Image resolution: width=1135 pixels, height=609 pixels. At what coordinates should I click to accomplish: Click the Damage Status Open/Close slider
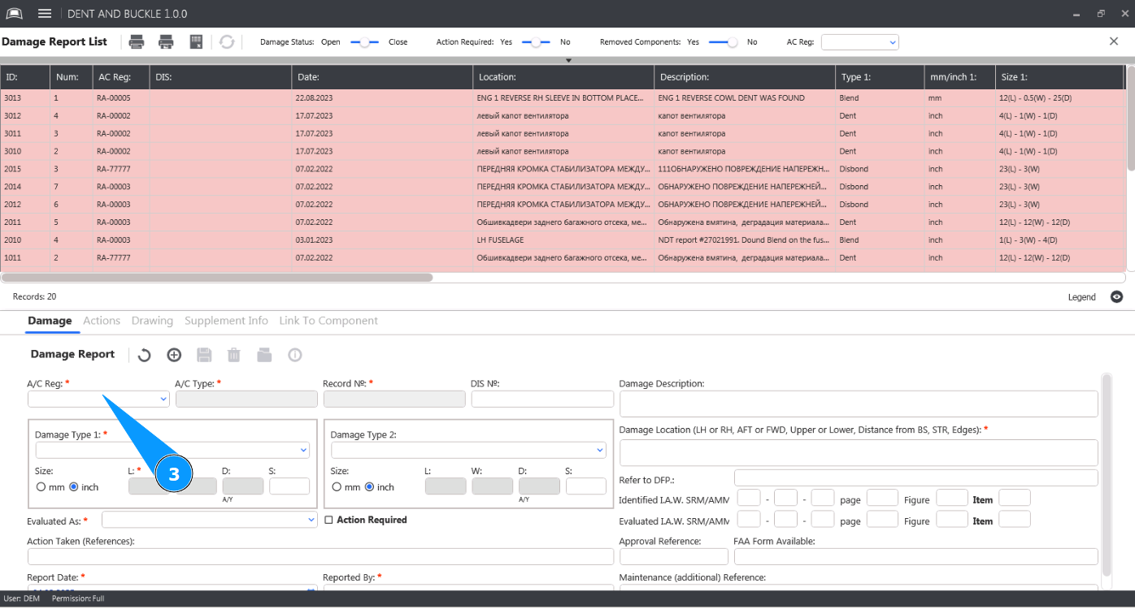(x=364, y=42)
